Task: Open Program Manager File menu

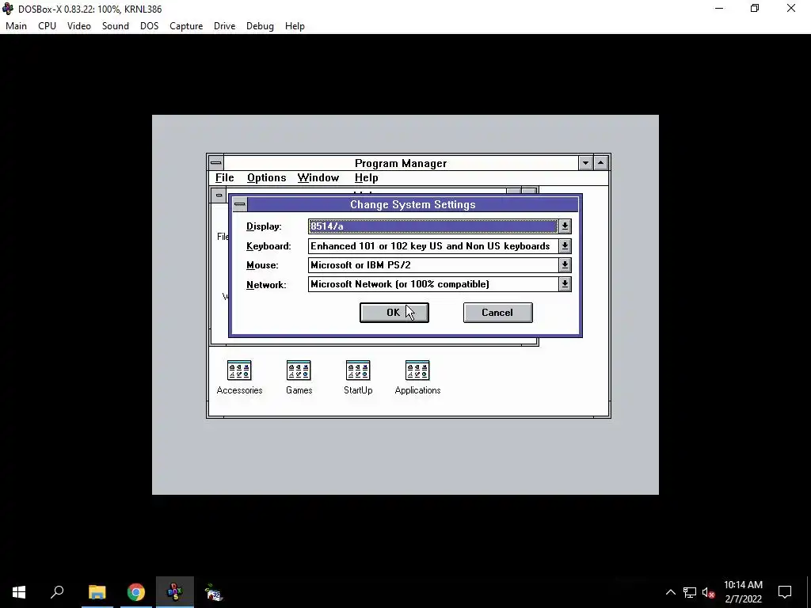Action: pyautogui.click(x=224, y=178)
